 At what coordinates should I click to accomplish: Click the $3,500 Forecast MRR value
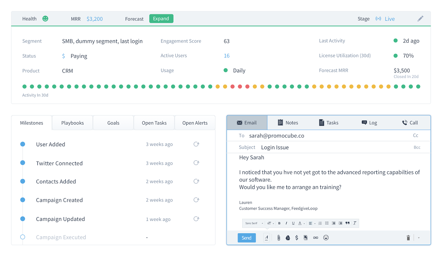coord(402,70)
